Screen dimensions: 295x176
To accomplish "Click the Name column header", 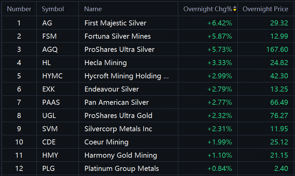I will tap(93, 9).
